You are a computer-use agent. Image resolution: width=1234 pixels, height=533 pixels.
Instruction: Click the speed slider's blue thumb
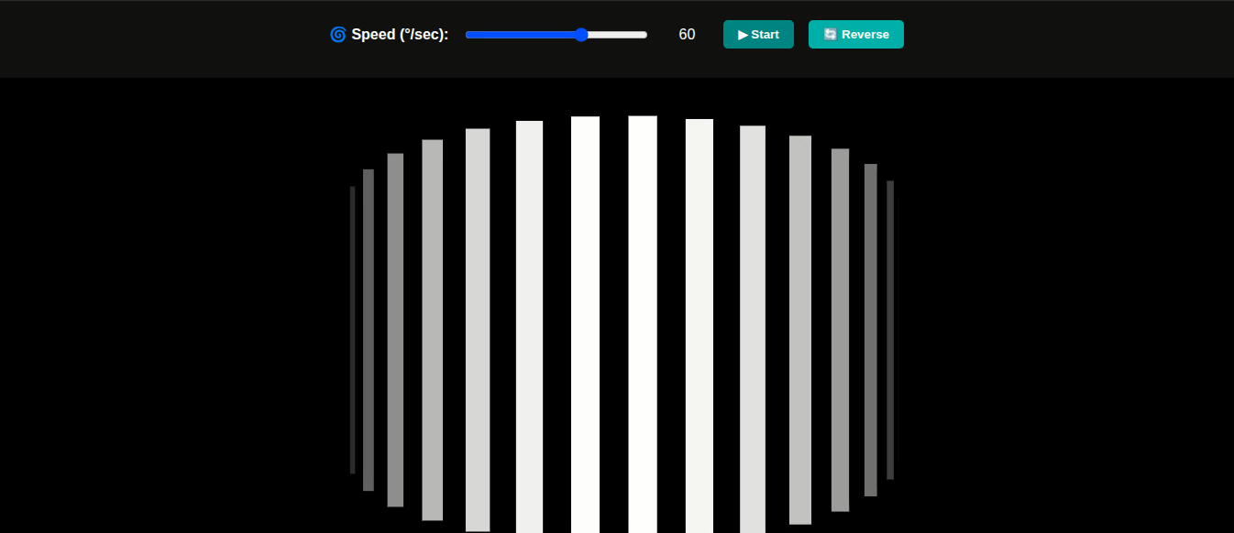[581, 35]
